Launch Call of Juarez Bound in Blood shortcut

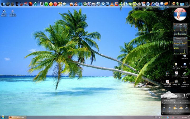185,84
